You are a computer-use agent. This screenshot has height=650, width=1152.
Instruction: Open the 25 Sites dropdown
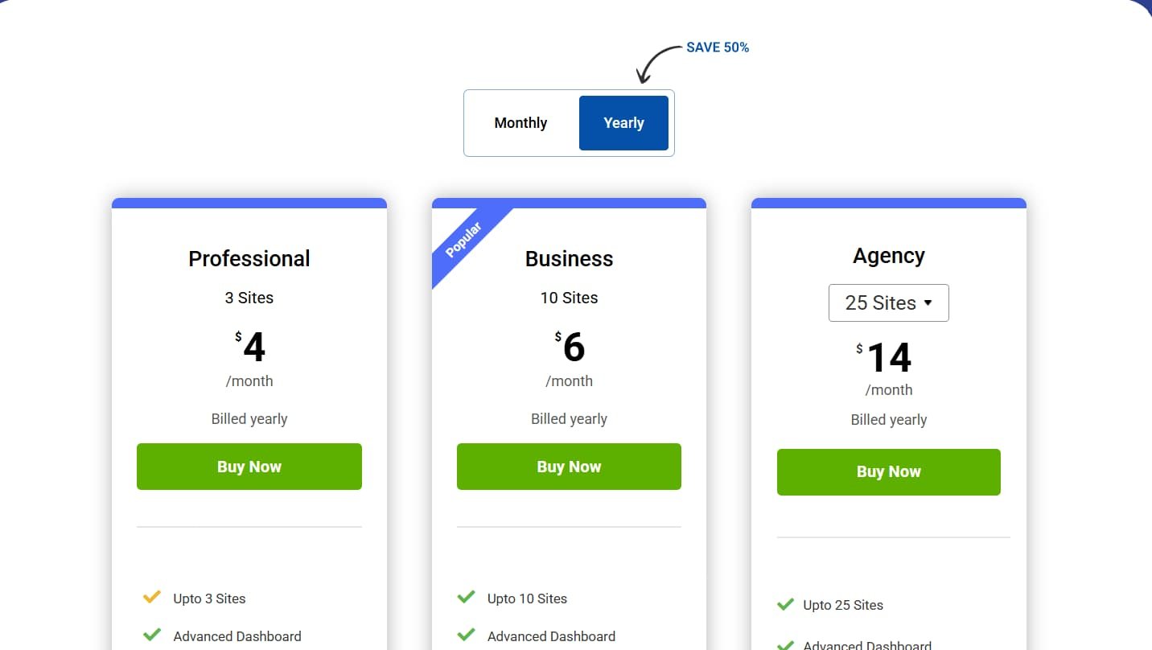tap(888, 302)
